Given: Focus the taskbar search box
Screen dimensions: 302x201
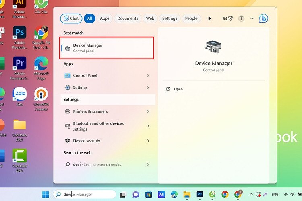Looking at the screenshot, I should coord(85,195).
